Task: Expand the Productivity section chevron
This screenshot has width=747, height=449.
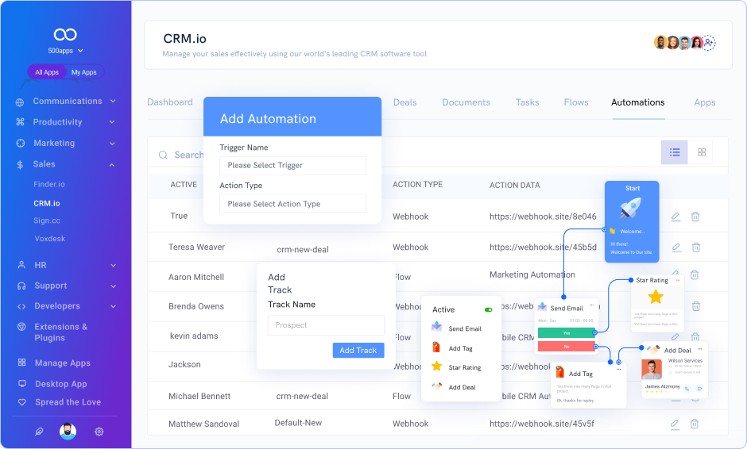Action: click(112, 122)
